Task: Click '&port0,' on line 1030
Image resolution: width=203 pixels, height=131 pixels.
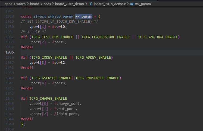Action: pos(60,27)
